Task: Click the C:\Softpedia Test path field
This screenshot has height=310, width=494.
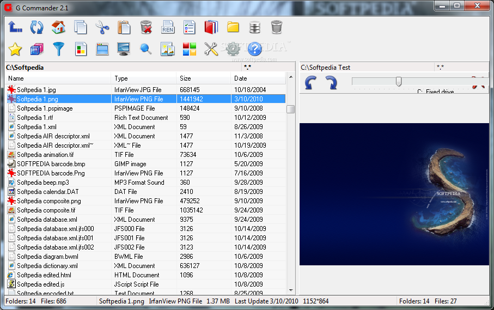Action: (367, 68)
